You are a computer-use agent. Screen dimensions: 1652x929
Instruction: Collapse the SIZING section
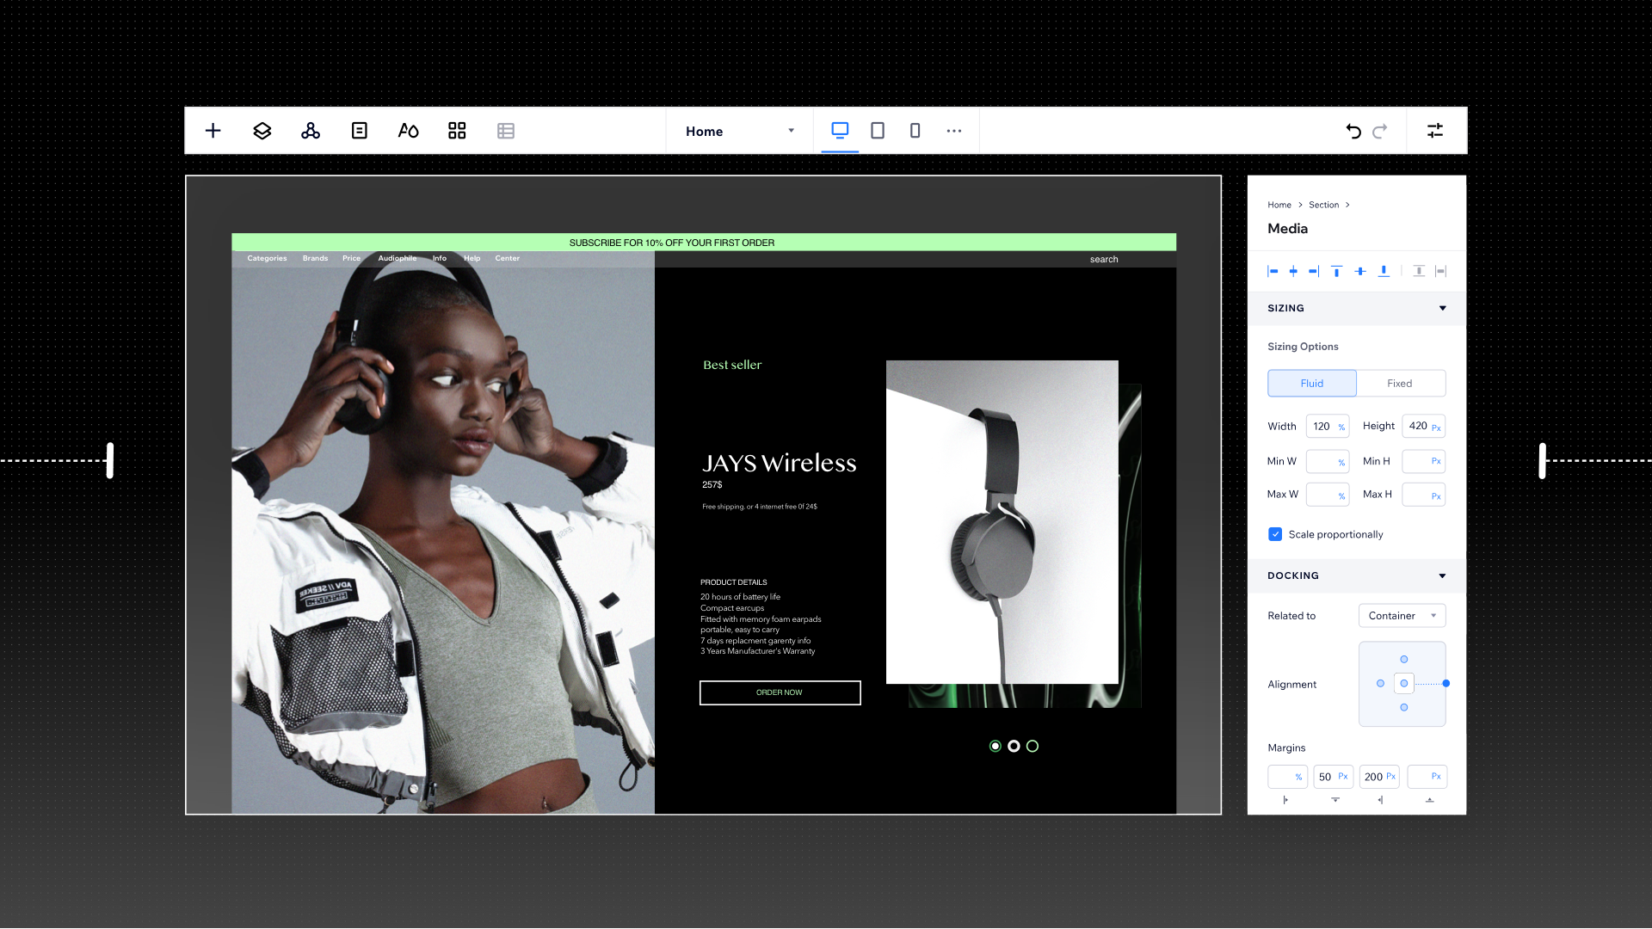click(x=1443, y=308)
